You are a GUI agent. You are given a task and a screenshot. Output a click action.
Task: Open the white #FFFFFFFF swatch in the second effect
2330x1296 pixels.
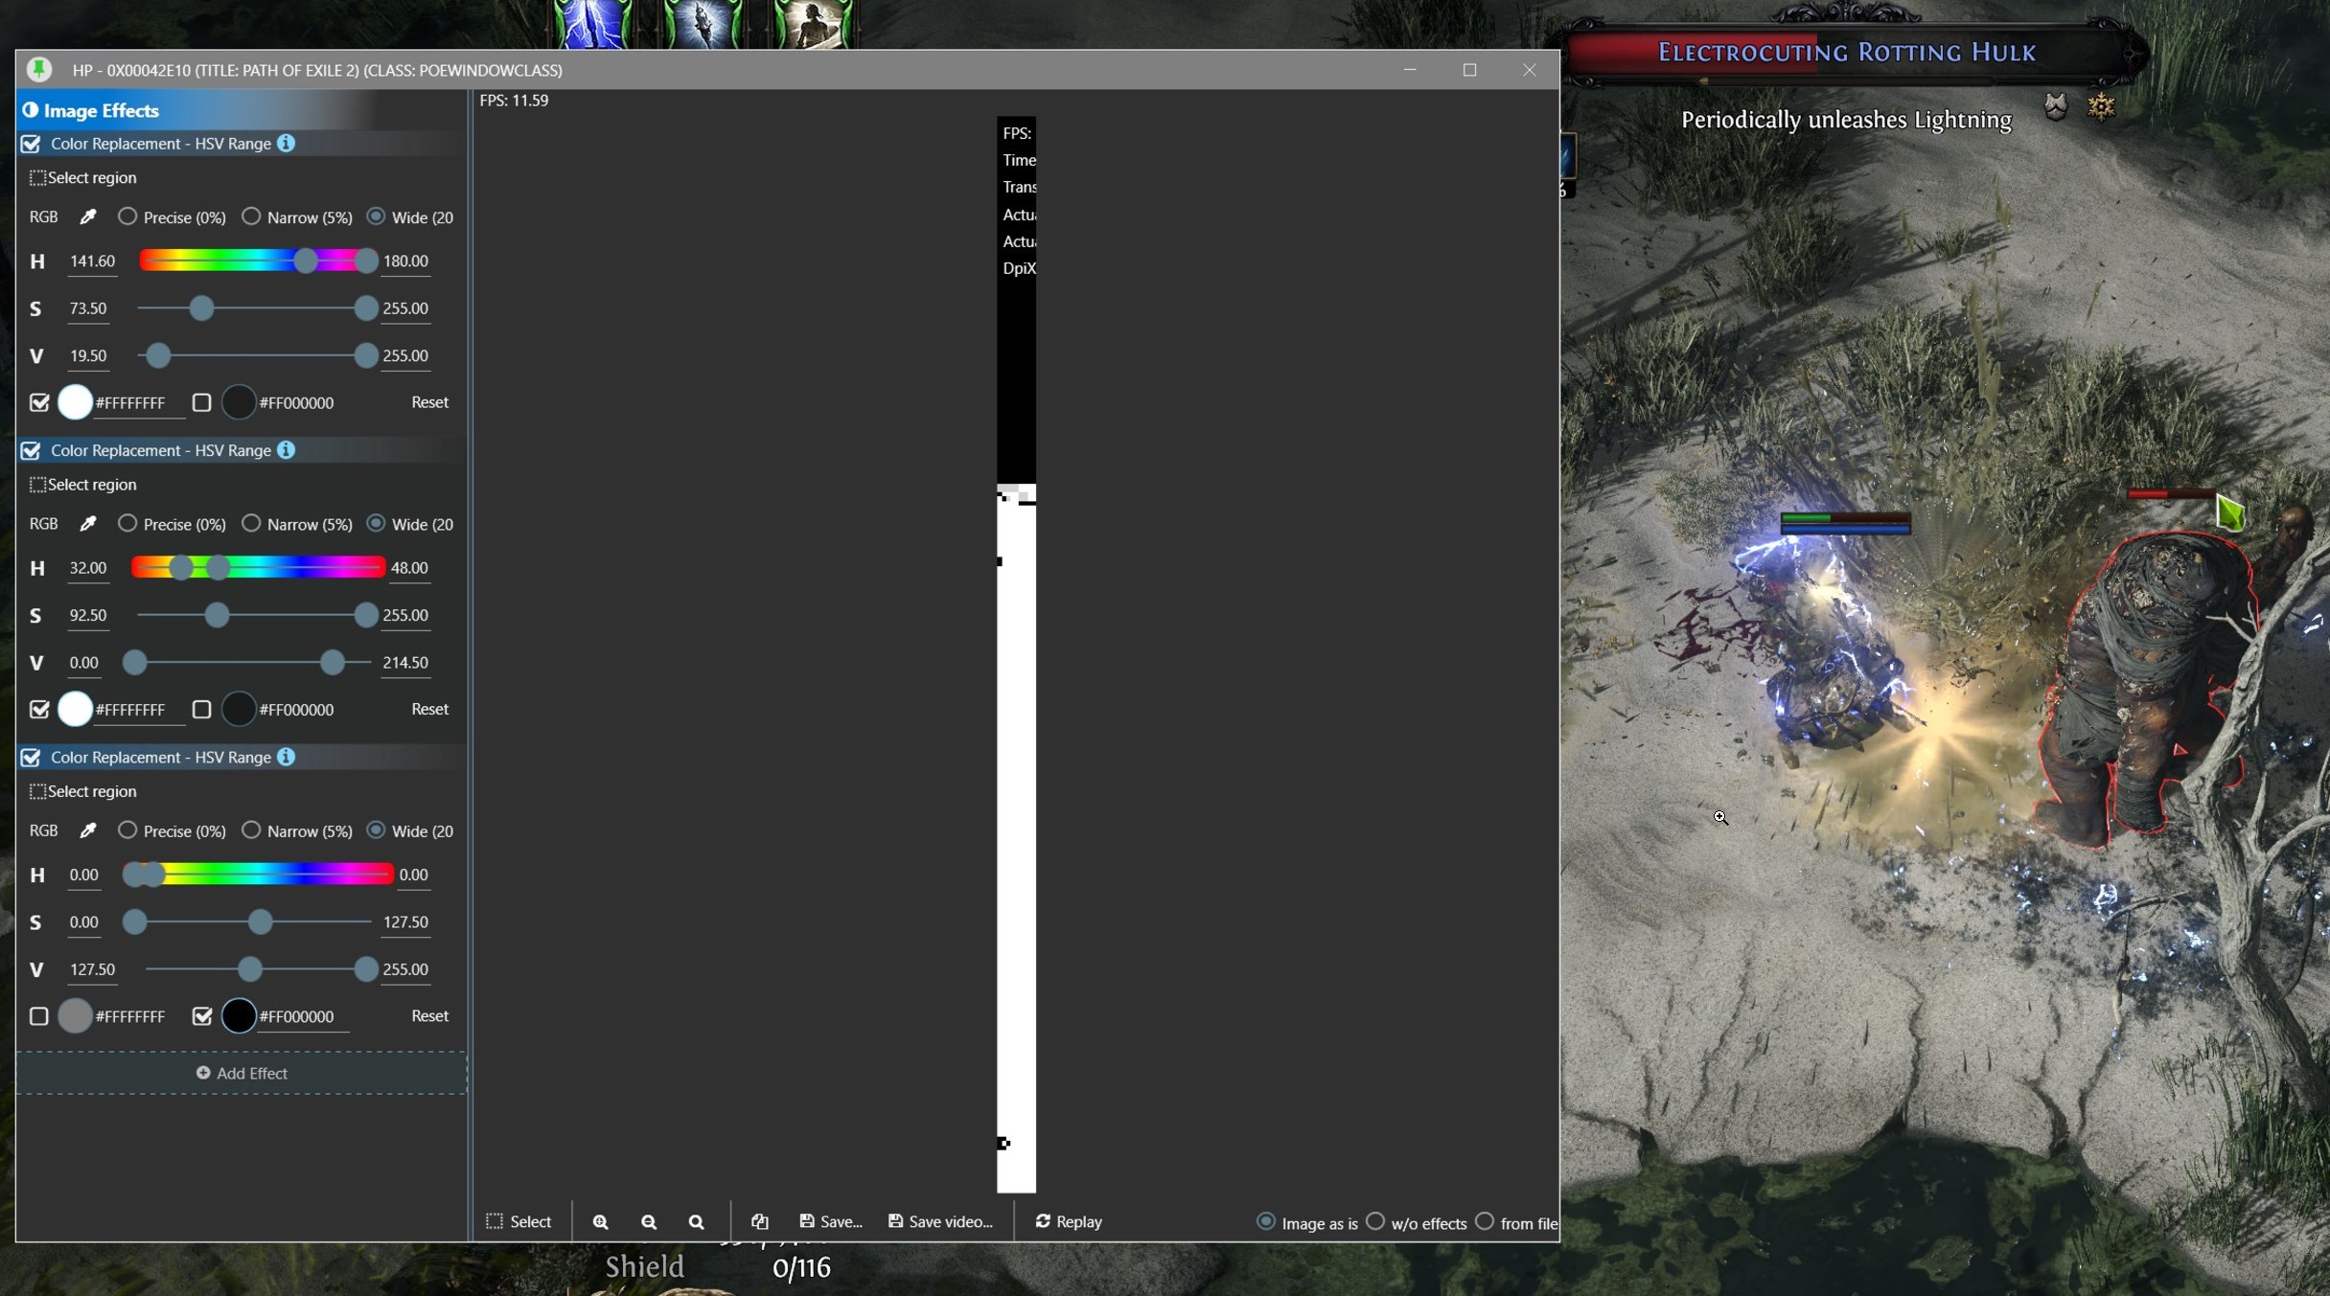coord(75,710)
